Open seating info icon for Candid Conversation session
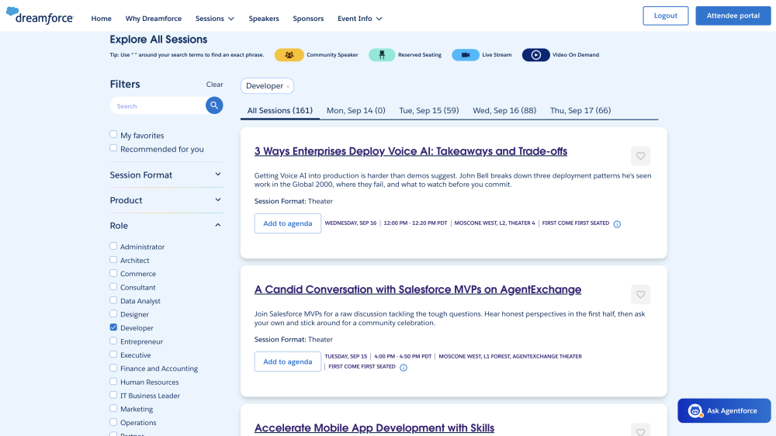 tap(404, 368)
